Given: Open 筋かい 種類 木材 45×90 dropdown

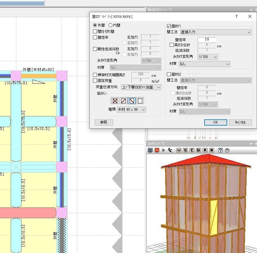Looking at the screenshot, I should [131, 110].
